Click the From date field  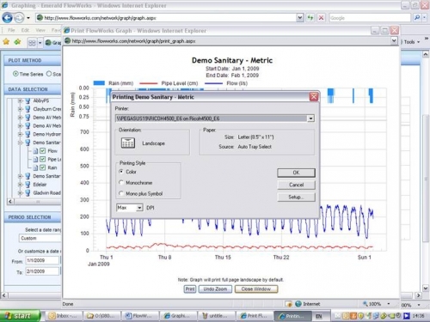pos(42,260)
